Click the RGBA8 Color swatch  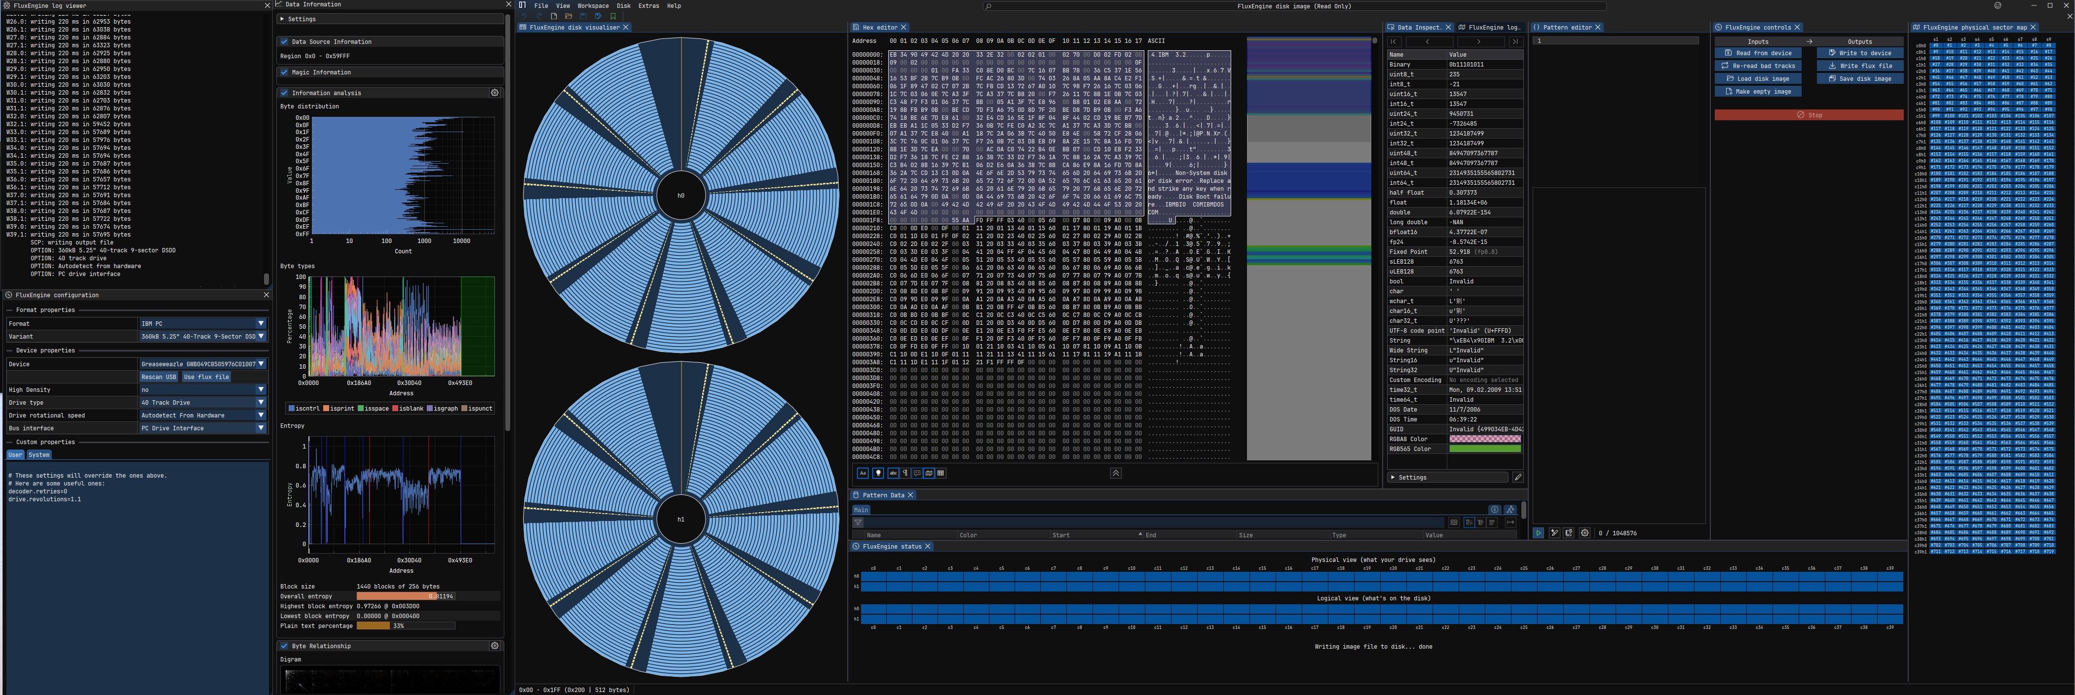click(x=1484, y=438)
